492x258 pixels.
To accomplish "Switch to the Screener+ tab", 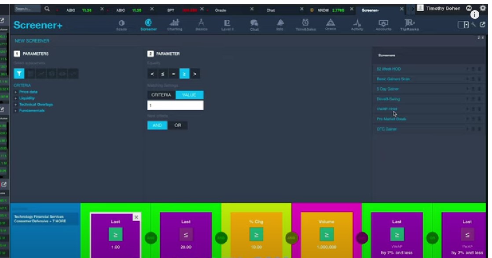I will point(370,11).
